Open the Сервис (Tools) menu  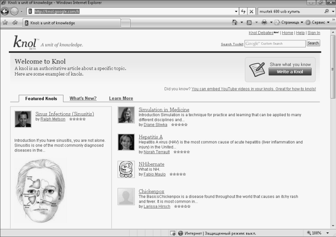pyautogui.click(x=318, y=22)
